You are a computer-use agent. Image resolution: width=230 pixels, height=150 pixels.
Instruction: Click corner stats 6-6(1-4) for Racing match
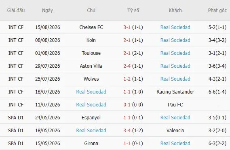217,92
